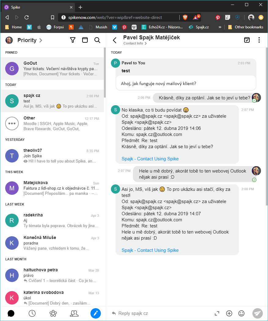The height and width of the screenshot is (321, 268).
Task: Add an attachment with the plus icon
Action: tap(229, 313)
